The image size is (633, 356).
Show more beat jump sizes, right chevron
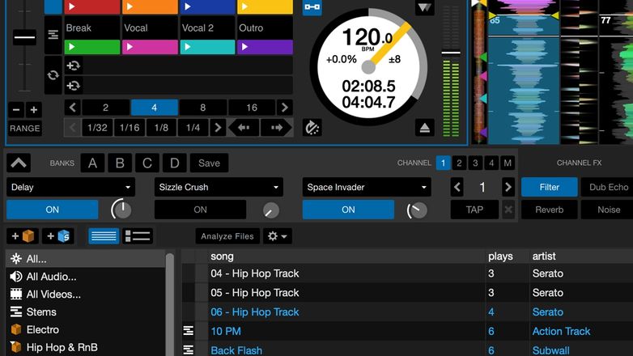(218, 128)
